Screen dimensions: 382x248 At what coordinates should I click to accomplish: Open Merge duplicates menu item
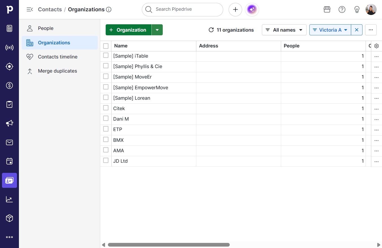pyautogui.click(x=60, y=71)
